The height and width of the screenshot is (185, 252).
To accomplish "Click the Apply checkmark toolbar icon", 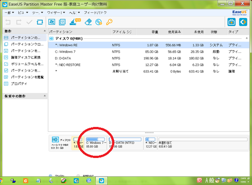I will [x=29, y=22].
